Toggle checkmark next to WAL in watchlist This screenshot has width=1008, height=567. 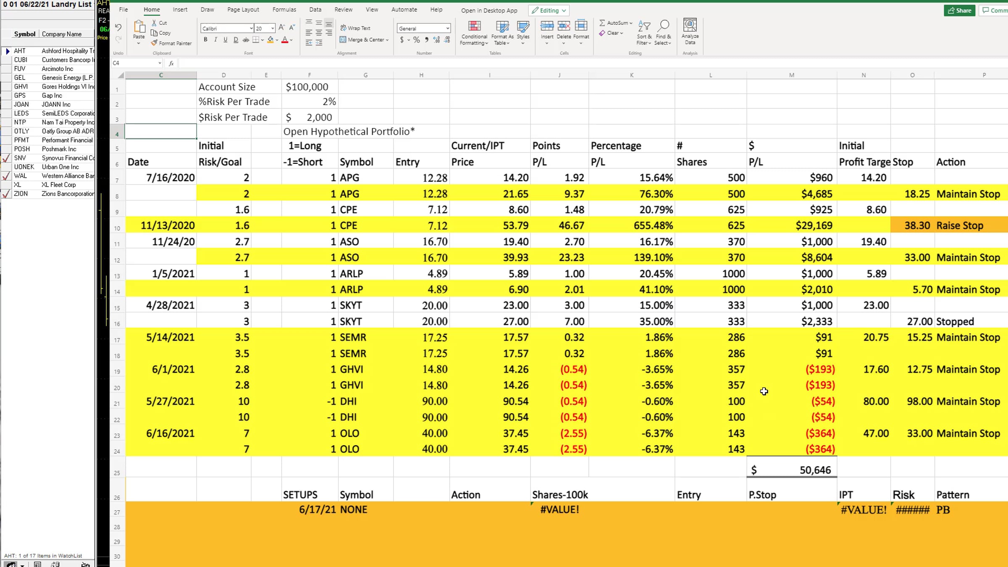tap(6, 176)
